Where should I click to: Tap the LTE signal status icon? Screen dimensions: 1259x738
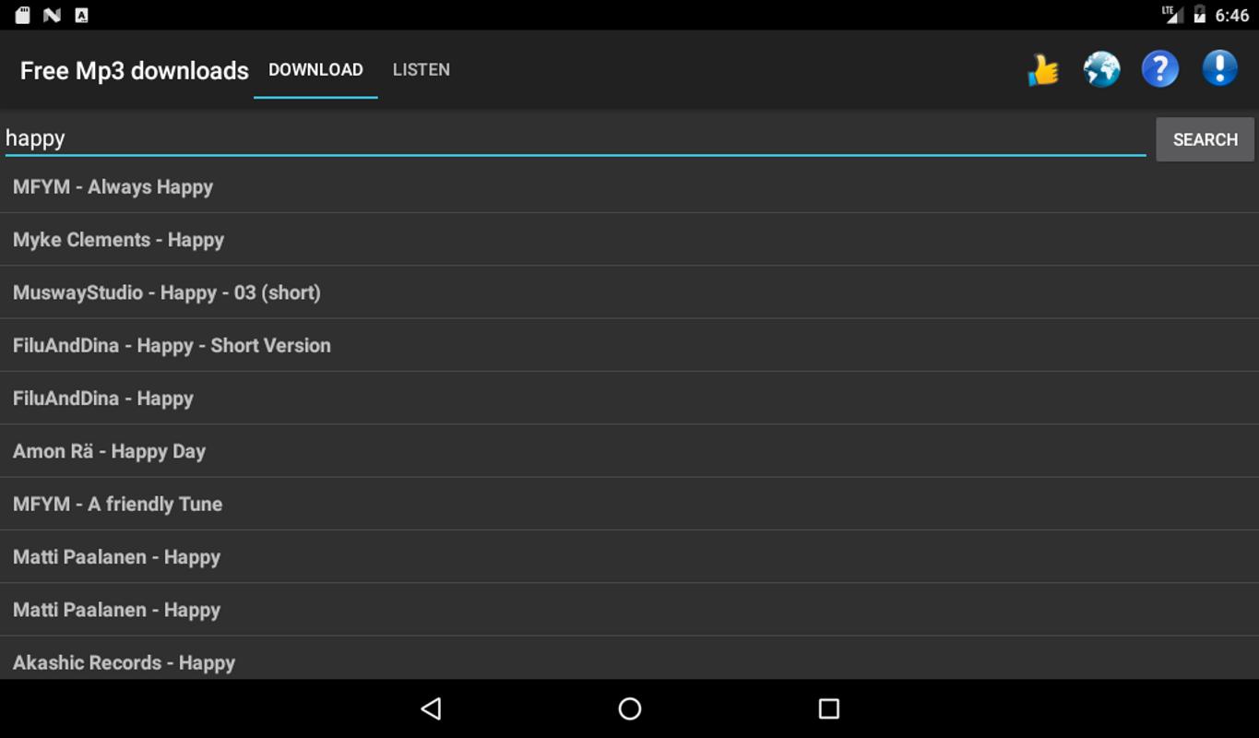1172,15
